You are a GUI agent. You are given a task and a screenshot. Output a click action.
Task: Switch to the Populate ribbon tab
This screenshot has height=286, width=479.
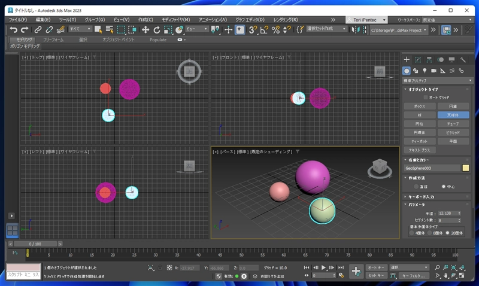click(158, 39)
